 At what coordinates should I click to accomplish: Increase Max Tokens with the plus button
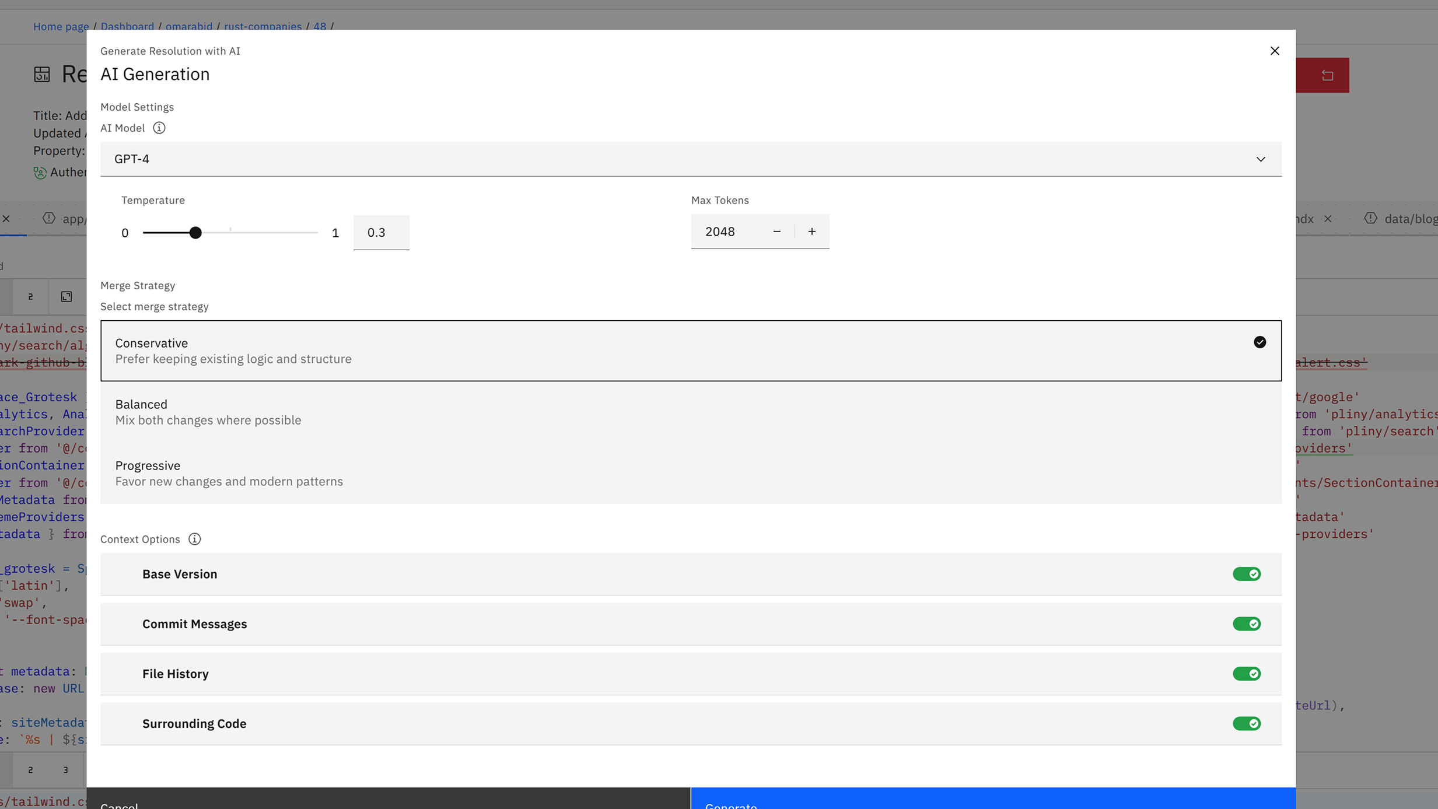(x=811, y=231)
